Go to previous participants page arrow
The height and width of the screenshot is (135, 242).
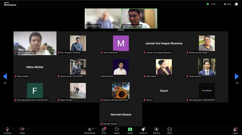5,76
